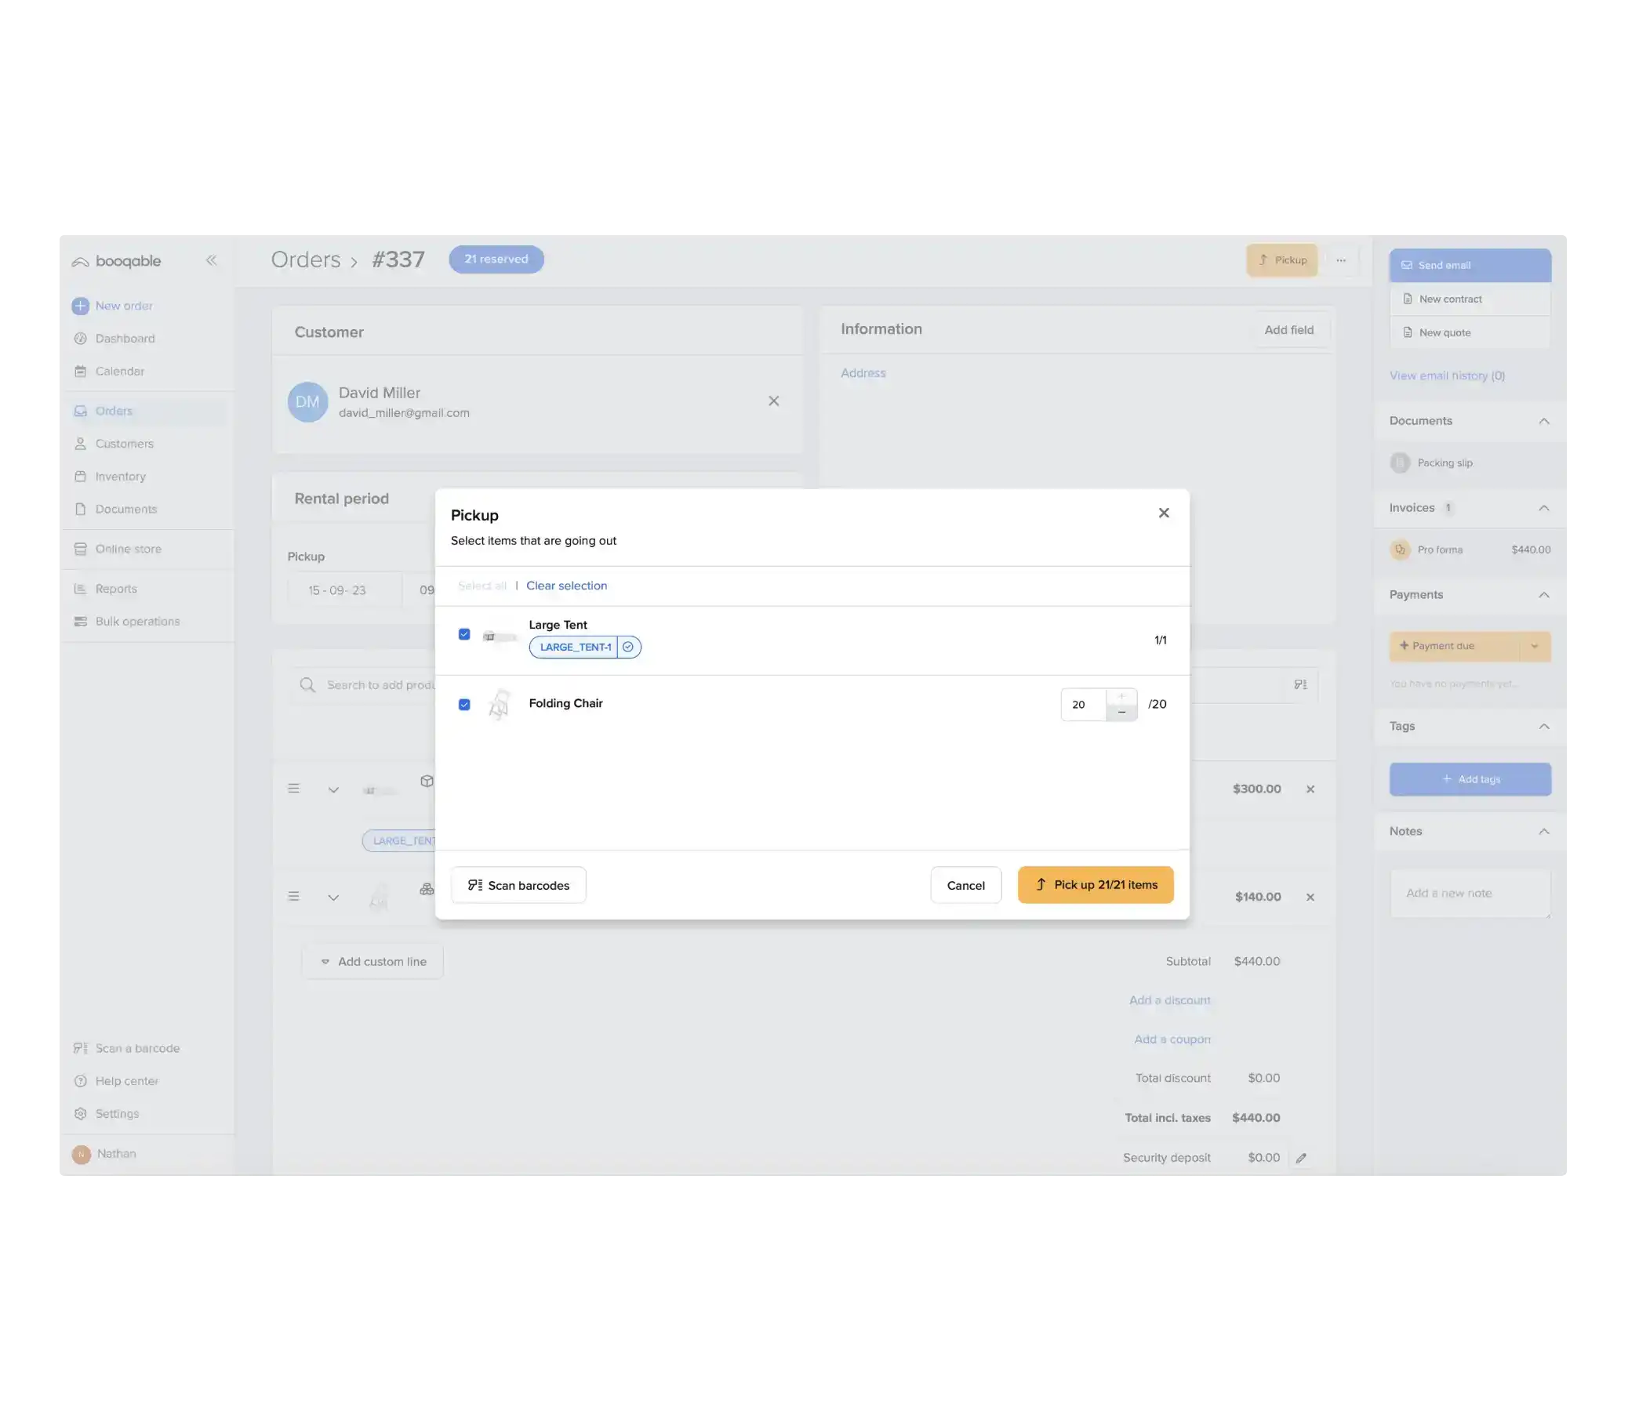Edit security deposit via the pencil icon
This screenshot has width=1628, height=1411.
(x=1301, y=1158)
